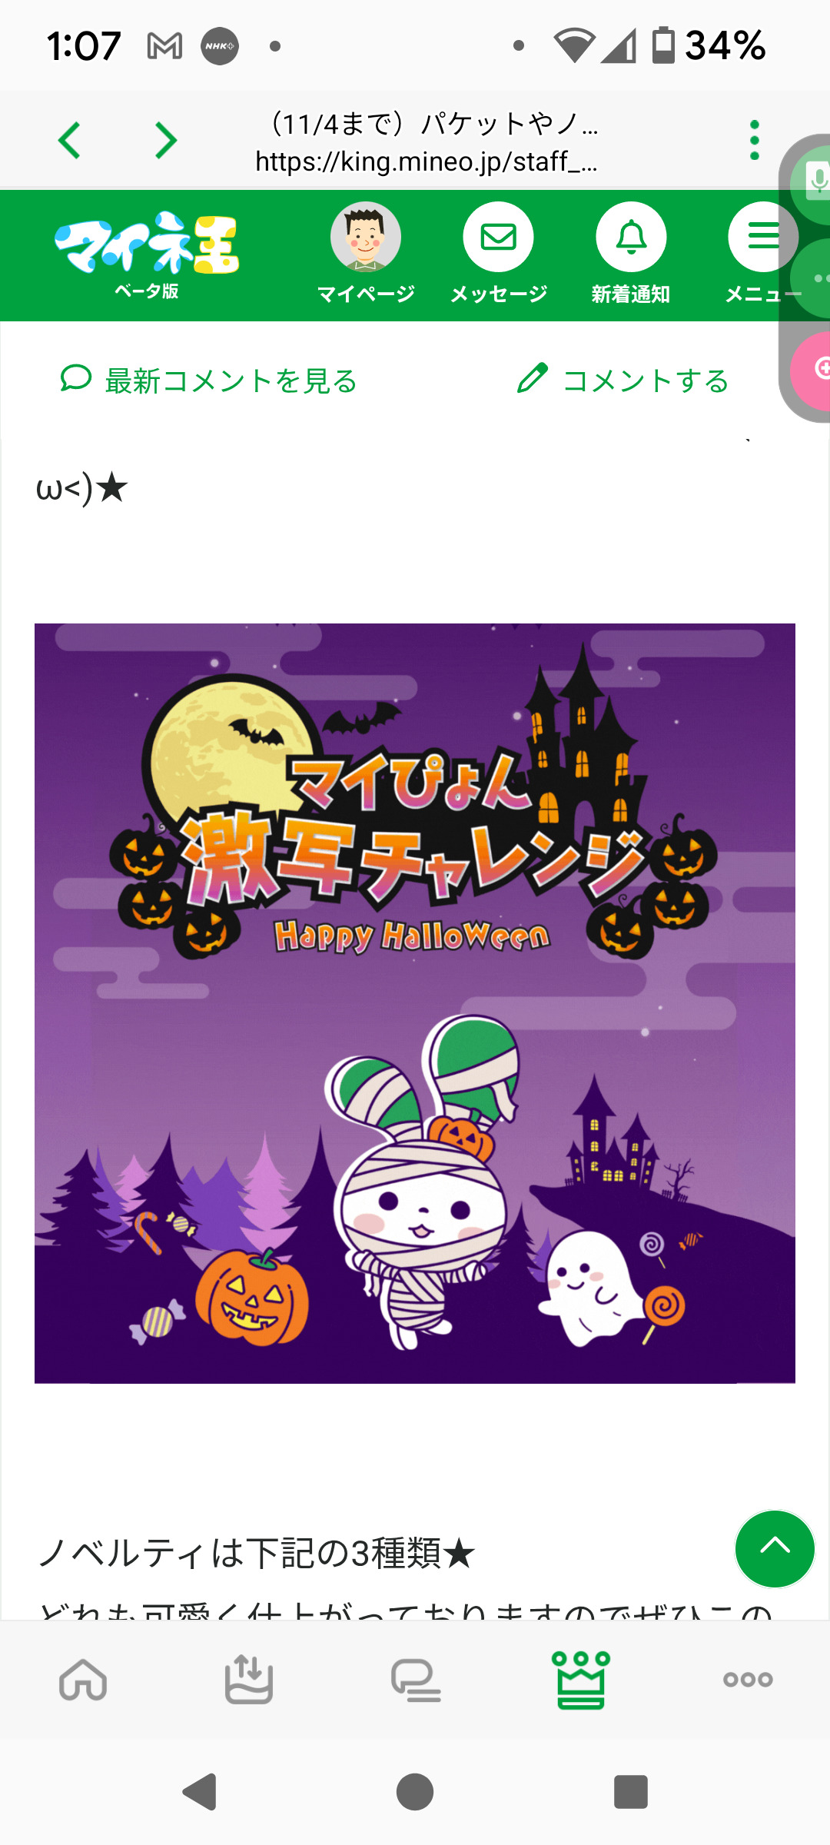Tap the マイぴょん激写チャレンジ Halloween banner image

[x=415, y=1003]
